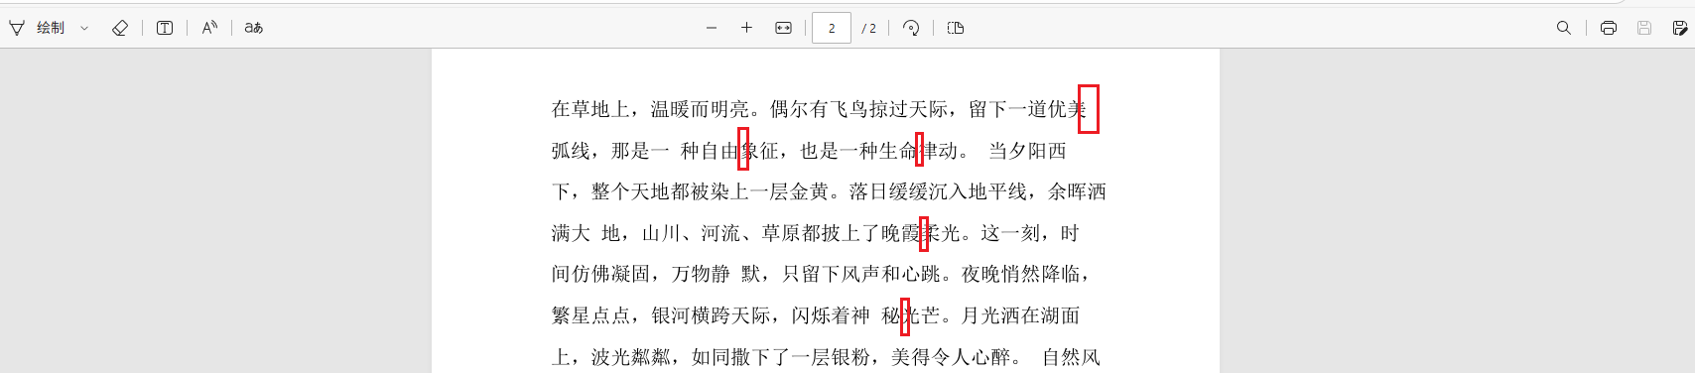Choose the add text tool
The image size is (1695, 373).
pos(165,28)
